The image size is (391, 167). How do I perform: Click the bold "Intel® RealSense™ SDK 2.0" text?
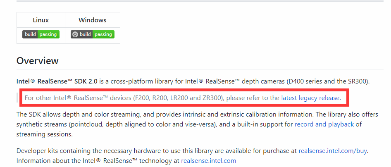[x=57, y=81]
